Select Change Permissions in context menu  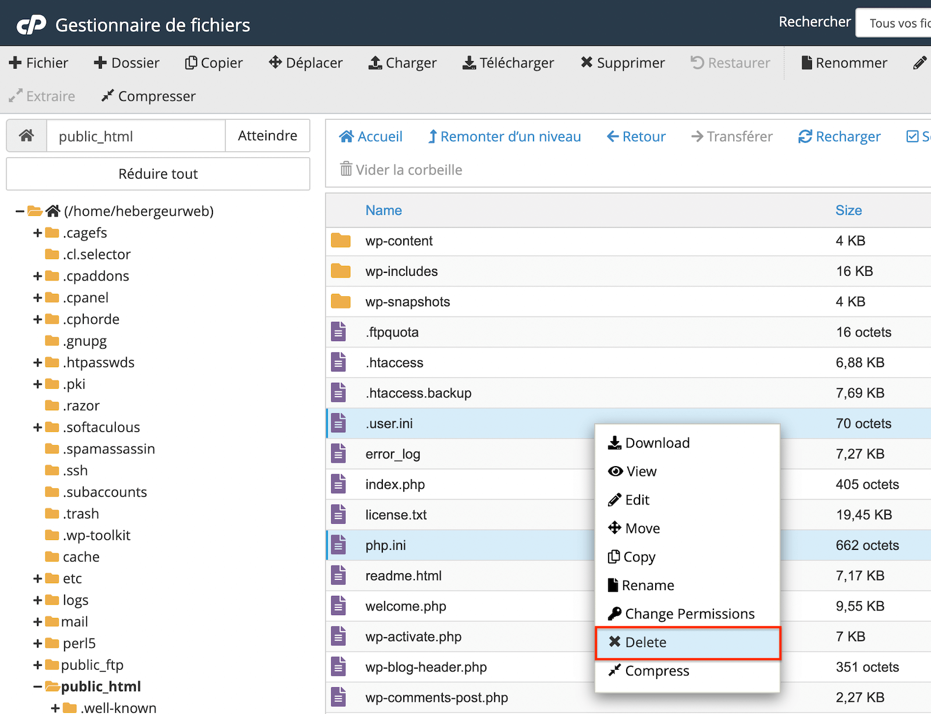[x=689, y=614]
